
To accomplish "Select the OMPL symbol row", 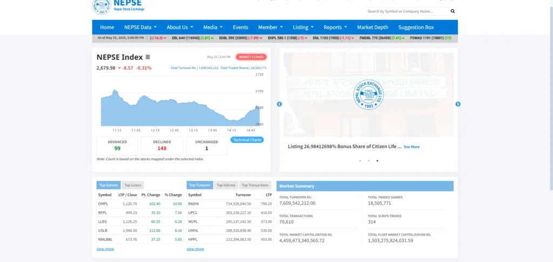I will click(x=140, y=204).
